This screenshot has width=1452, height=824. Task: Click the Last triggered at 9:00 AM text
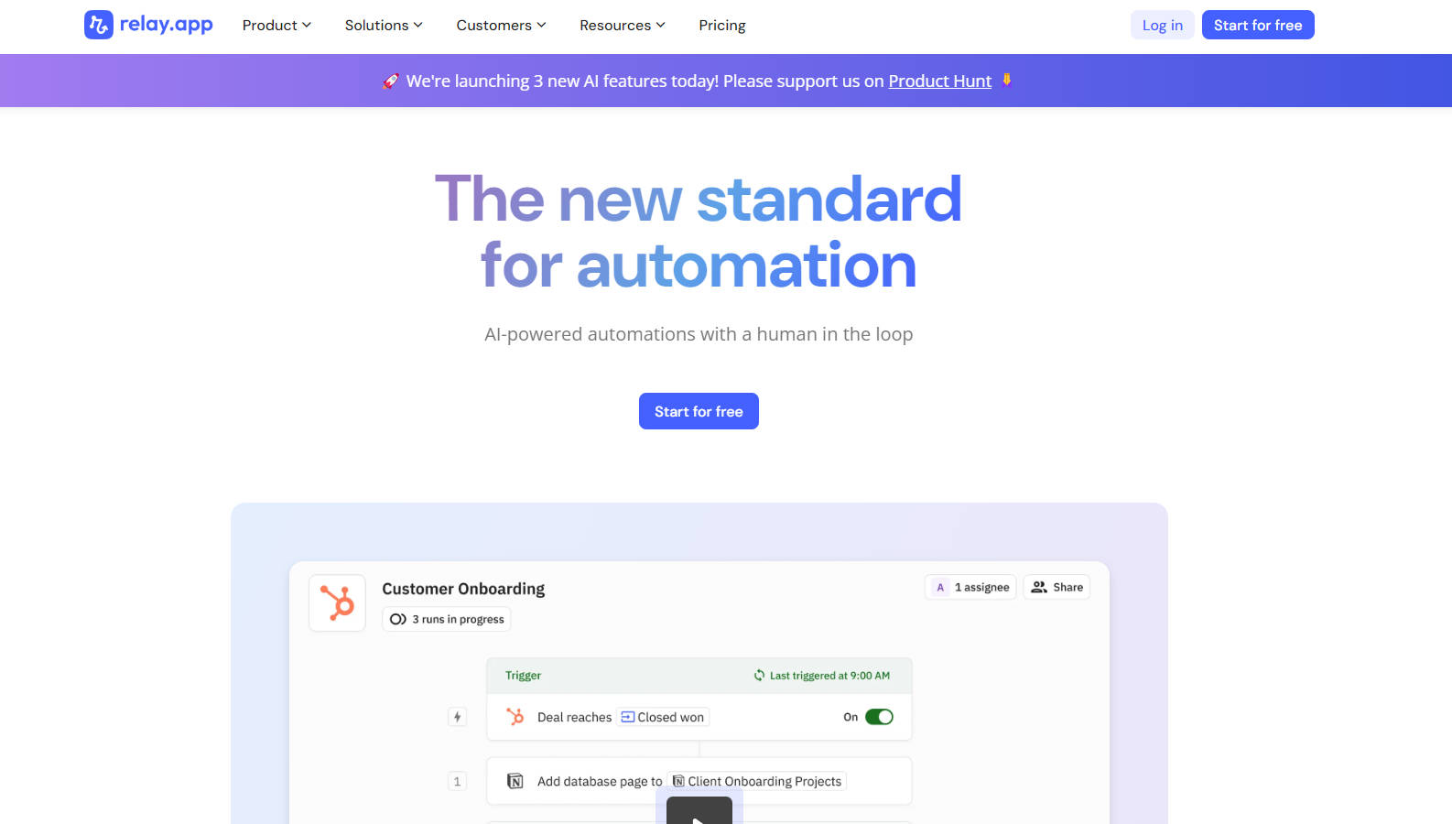click(x=829, y=676)
